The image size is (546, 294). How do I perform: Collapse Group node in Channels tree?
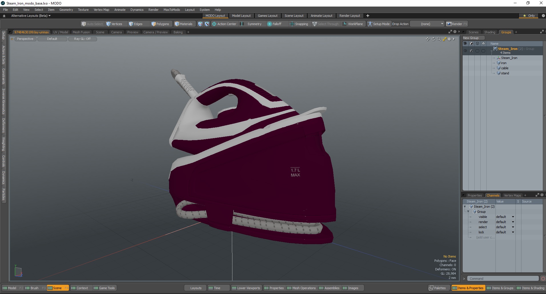point(468,212)
